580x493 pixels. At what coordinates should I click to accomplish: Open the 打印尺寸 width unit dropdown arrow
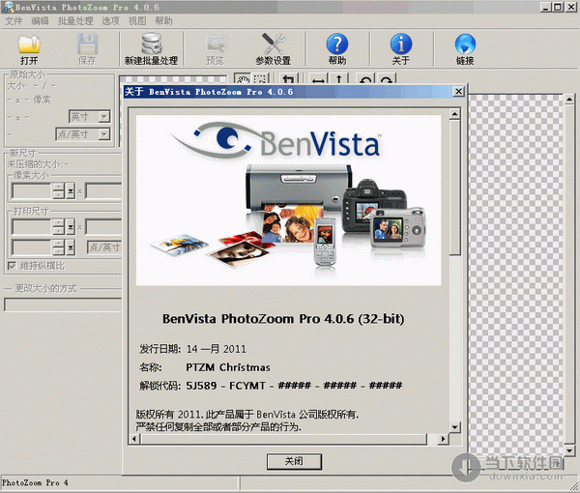tap(71, 227)
